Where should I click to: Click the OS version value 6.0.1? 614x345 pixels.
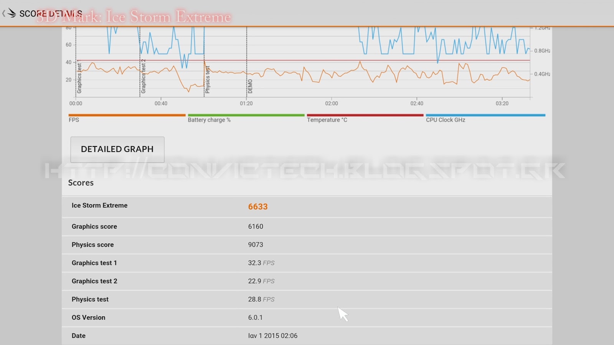(x=255, y=318)
